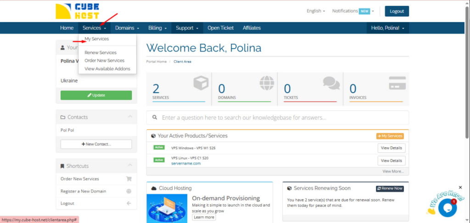This screenshot has height=223, width=470.
Task: Open the servername.com link
Action: 185,163
